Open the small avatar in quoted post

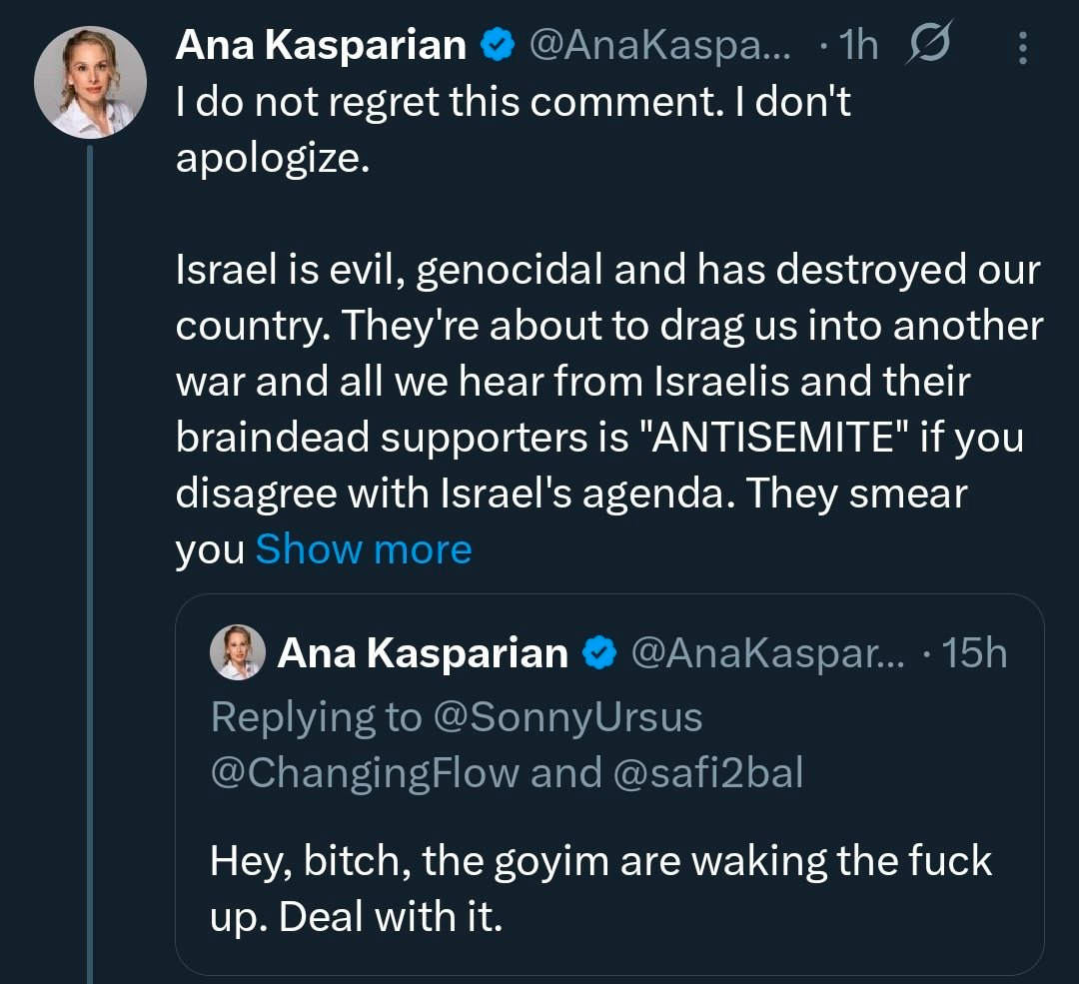(x=238, y=653)
